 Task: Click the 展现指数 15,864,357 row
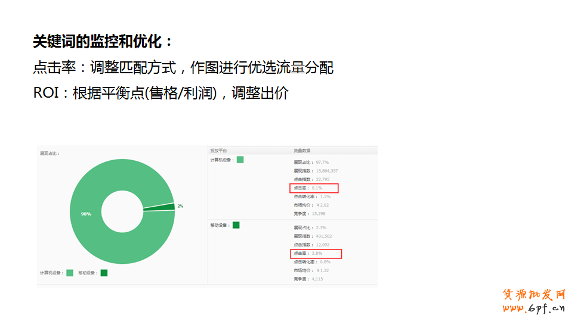coord(316,171)
